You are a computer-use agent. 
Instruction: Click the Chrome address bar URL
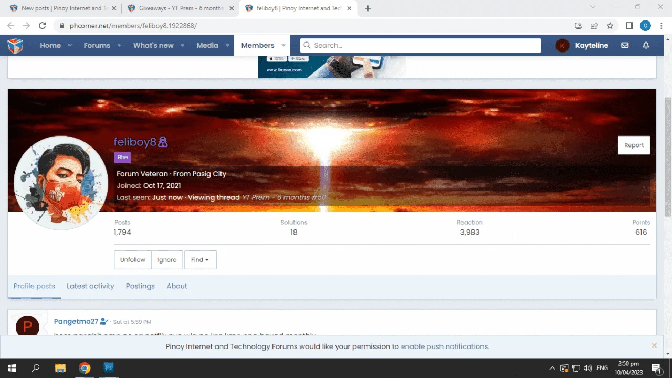133,25
